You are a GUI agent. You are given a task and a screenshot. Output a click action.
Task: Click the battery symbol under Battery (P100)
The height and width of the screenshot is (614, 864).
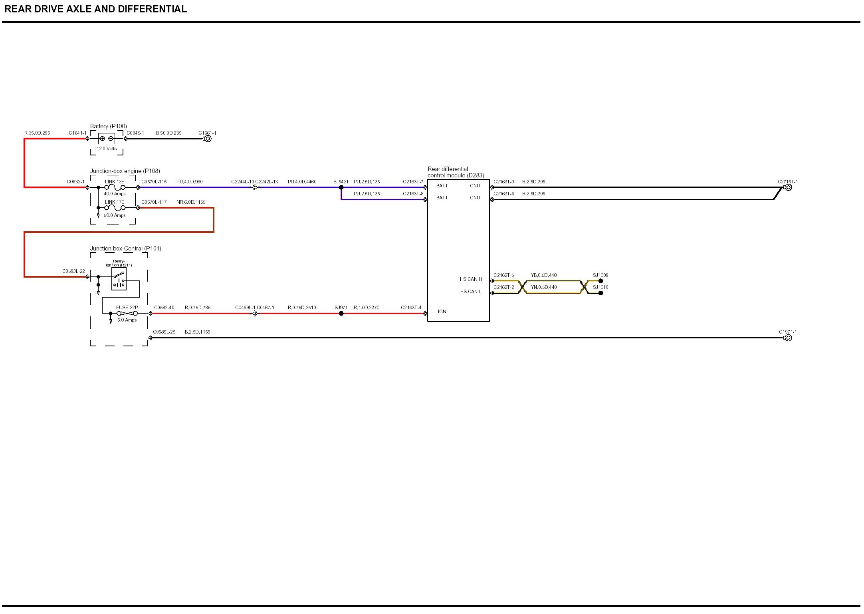[106, 139]
